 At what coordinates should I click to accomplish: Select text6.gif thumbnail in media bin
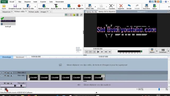tap(8, 21)
